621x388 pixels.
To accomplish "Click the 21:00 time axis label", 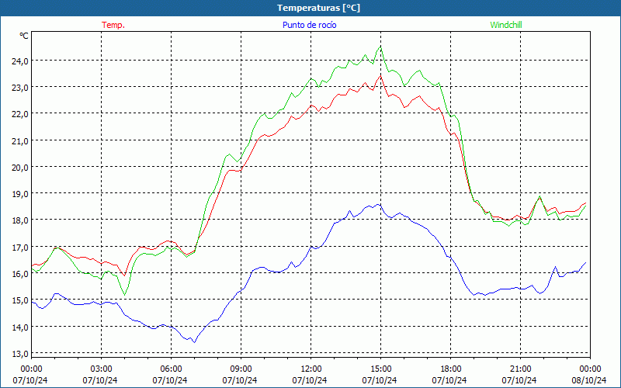I will (x=520, y=369).
